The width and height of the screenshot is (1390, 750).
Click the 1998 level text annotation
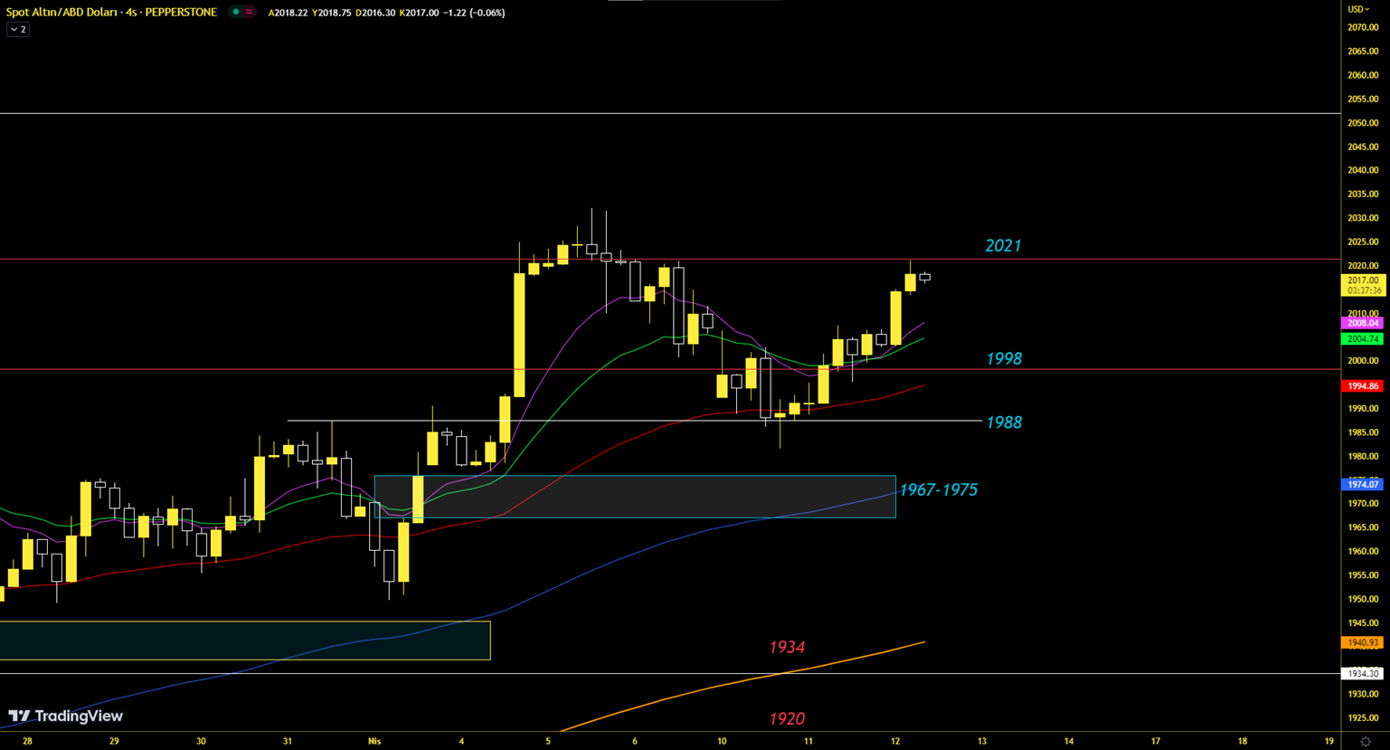[x=1004, y=359]
